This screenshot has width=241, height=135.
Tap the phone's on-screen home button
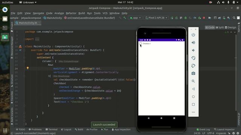[162, 118]
